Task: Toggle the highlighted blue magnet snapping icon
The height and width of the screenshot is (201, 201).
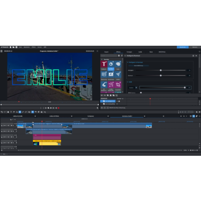Action: tap(20, 112)
